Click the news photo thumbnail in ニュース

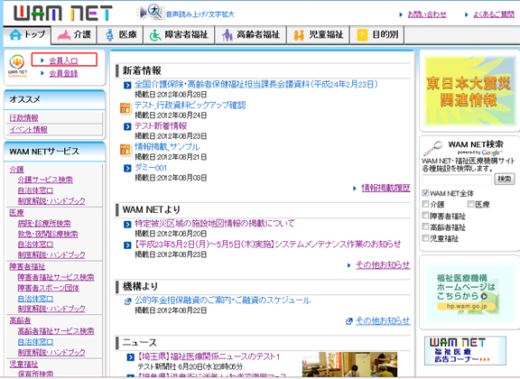(x=349, y=364)
